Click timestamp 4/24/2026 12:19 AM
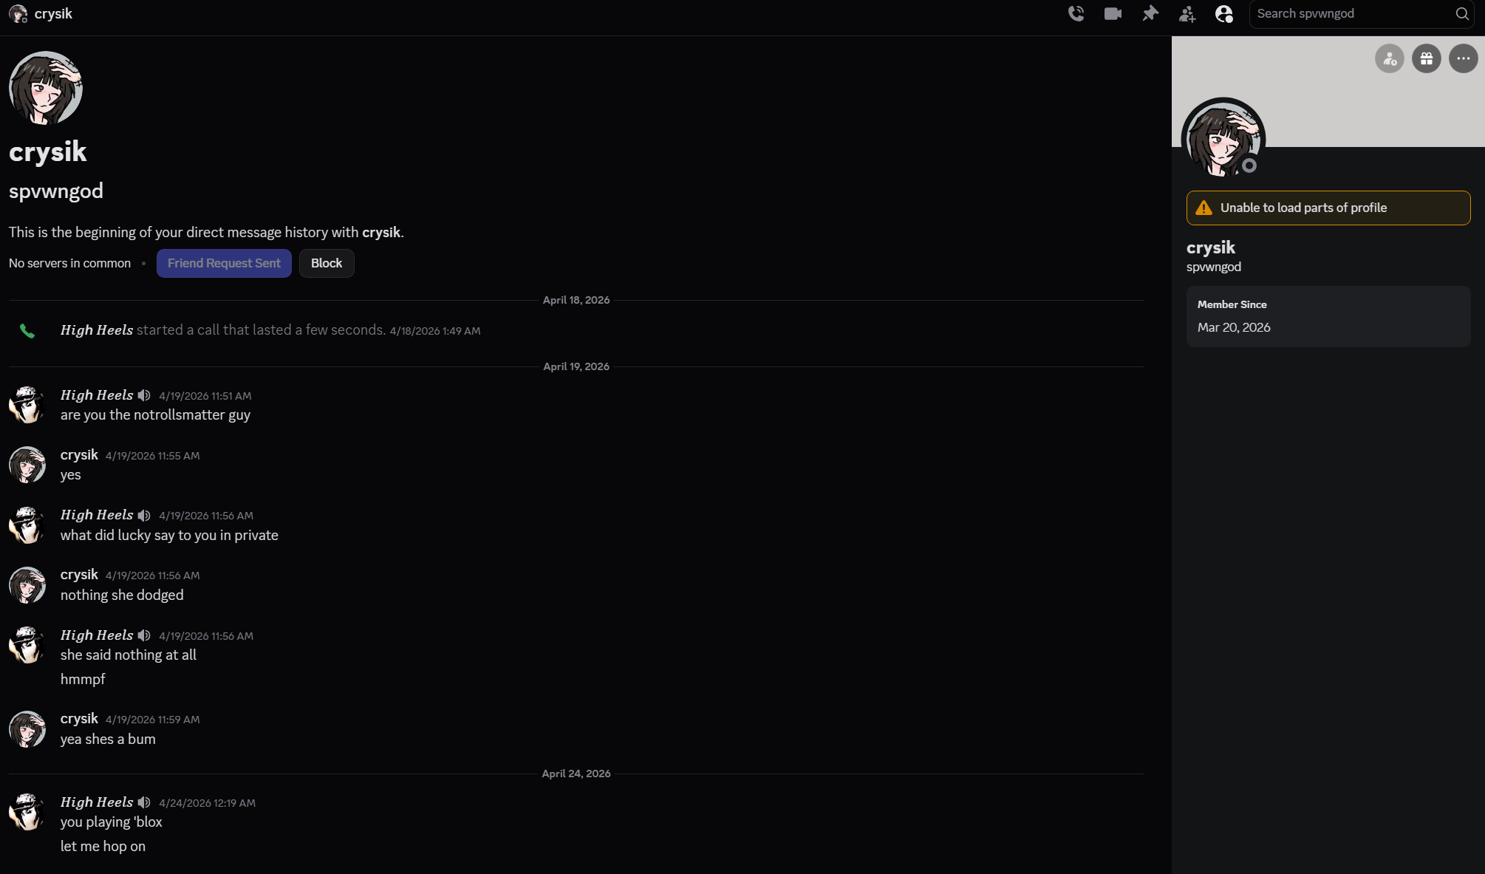This screenshot has height=874, width=1485. point(207,803)
